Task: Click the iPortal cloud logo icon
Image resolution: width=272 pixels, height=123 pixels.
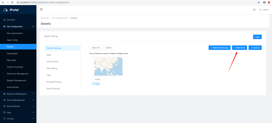Action: coord(6,10)
